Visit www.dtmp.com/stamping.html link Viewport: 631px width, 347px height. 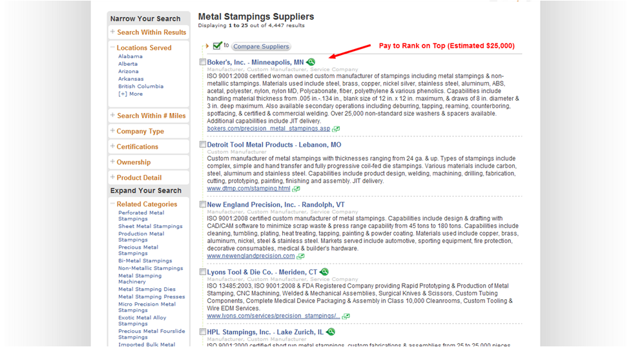(249, 189)
